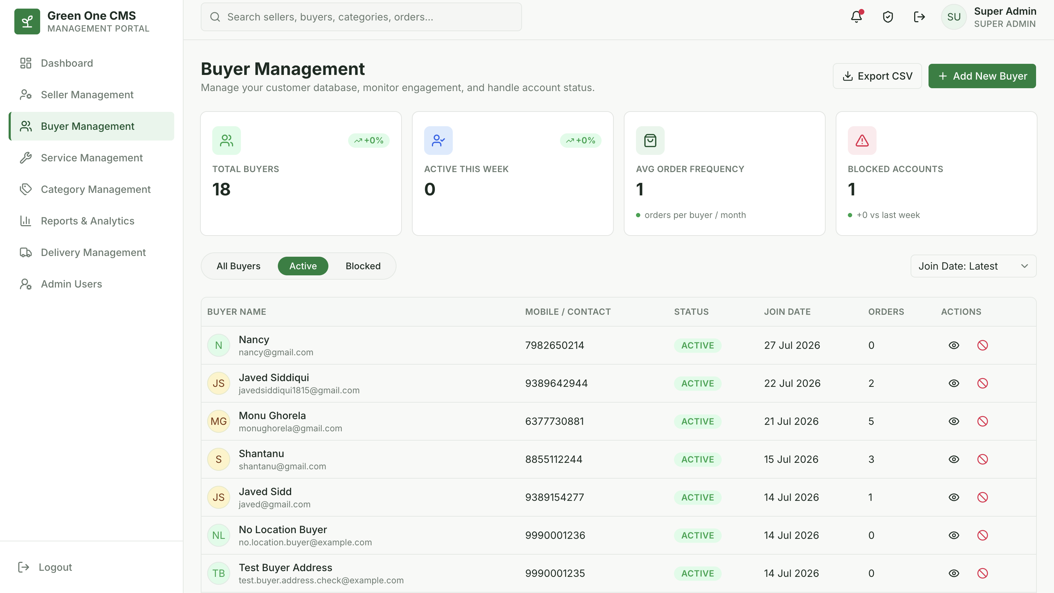Open Reports & Analytics
This screenshot has height=593, width=1054.
(x=92, y=221)
